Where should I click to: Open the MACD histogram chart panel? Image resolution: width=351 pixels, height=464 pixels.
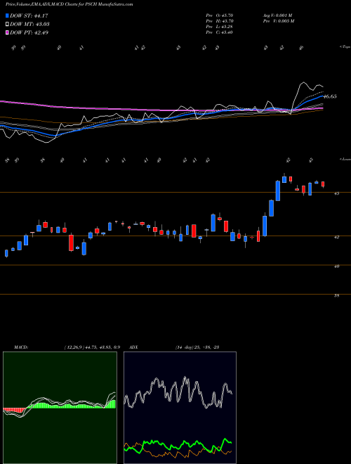coord(60,408)
